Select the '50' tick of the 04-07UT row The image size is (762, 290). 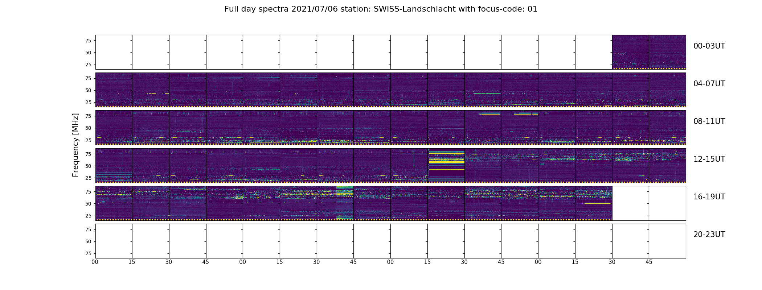pyautogui.click(x=88, y=90)
